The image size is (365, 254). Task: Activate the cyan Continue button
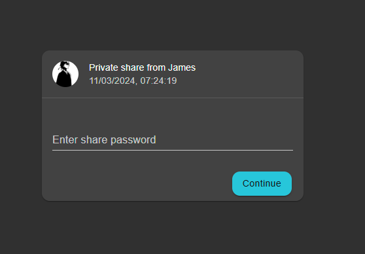[262, 183]
